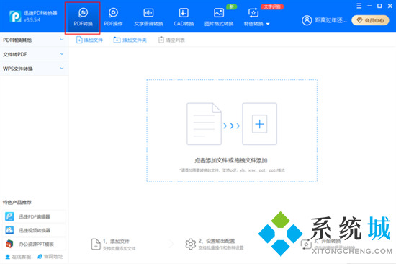Viewport: 396px width, 264px height.
Task: Click the document page icon in drop zone
Action: coord(204,124)
